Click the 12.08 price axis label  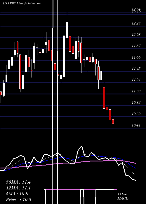[136, 35]
